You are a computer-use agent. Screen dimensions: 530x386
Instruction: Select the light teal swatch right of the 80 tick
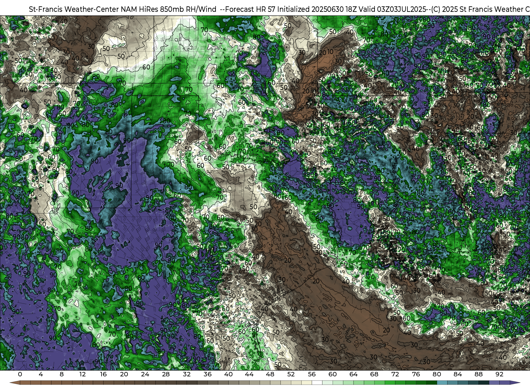(442, 383)
